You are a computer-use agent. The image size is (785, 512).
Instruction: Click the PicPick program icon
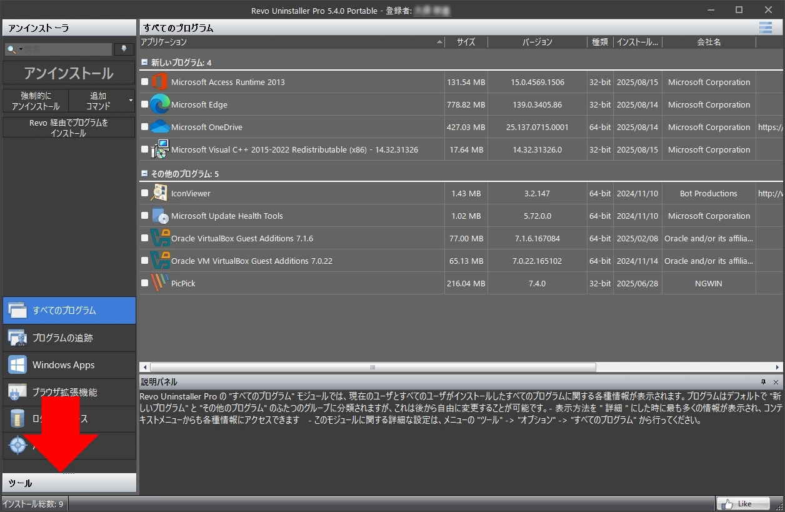coord(160,283)
